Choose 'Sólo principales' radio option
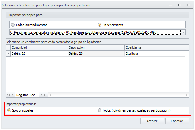Screen dimensions: 195x130 pyautogui.click(x=20, y=110)
